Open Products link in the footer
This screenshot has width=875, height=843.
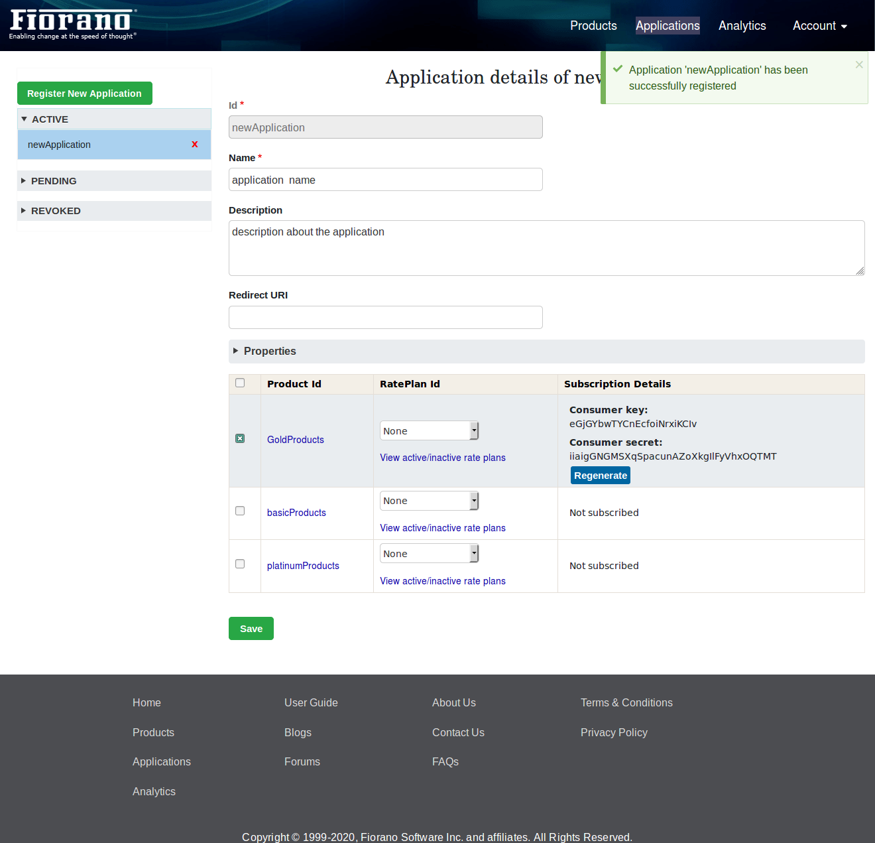point(153,733)
